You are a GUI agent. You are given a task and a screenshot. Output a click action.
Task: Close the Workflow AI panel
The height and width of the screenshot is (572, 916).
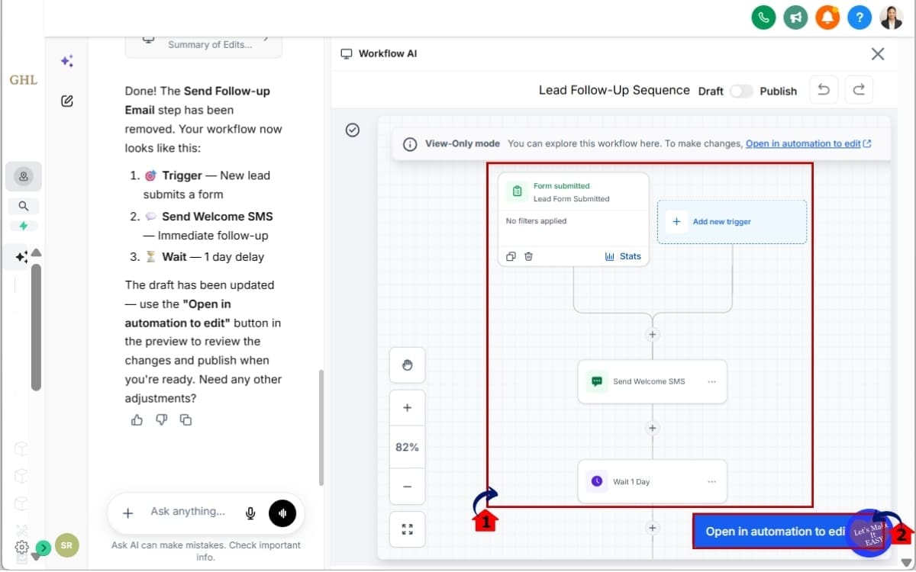(878, 53)
